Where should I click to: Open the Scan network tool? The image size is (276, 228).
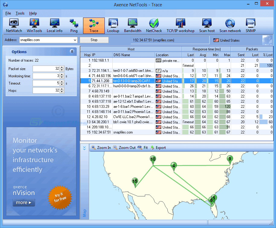230,26
